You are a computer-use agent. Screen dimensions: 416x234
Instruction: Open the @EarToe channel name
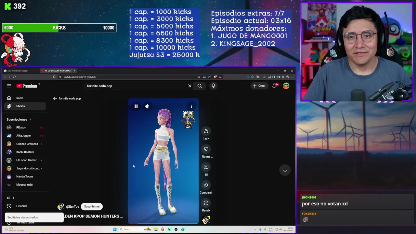point(72,206)
